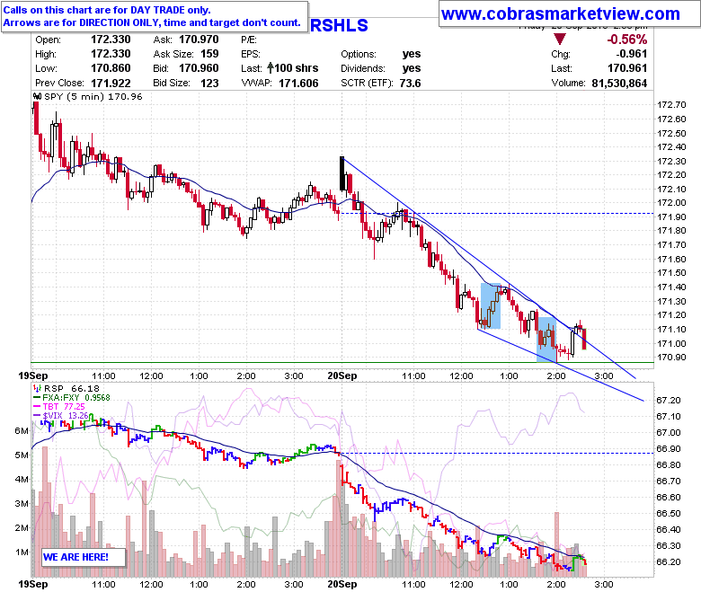Image resolution: width=701 pixels, height=592 pixels.
Task: Click the tall black candlestick at 20Sep open
Action: [x=342, y=173]
